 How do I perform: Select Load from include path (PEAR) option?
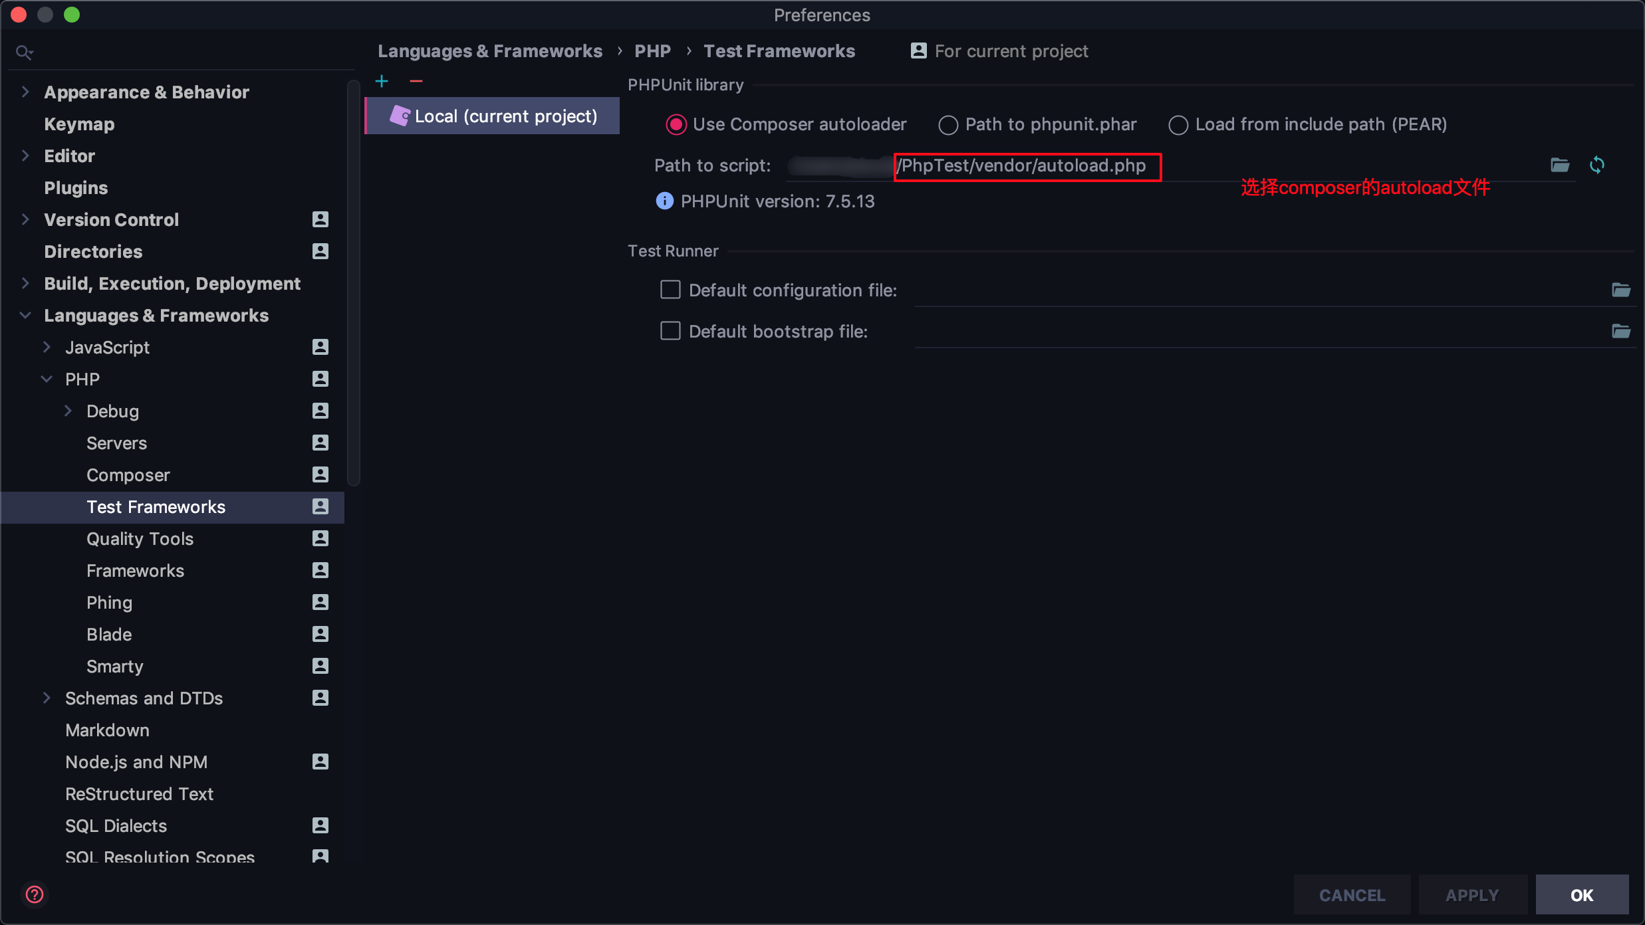[x=1178, y=125]
